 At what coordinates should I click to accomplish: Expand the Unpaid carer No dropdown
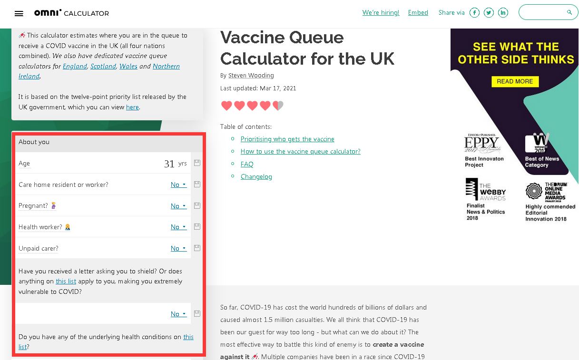178,248
